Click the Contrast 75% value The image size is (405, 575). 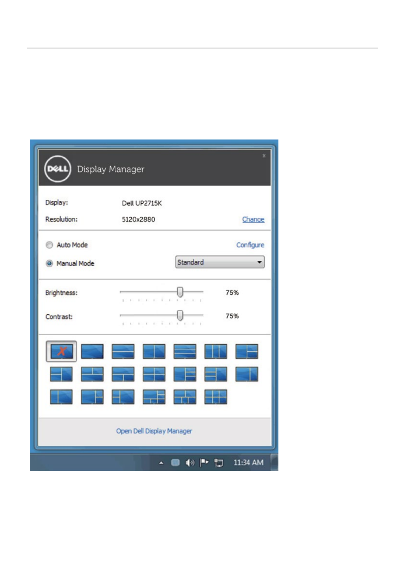tap(232, 316)
